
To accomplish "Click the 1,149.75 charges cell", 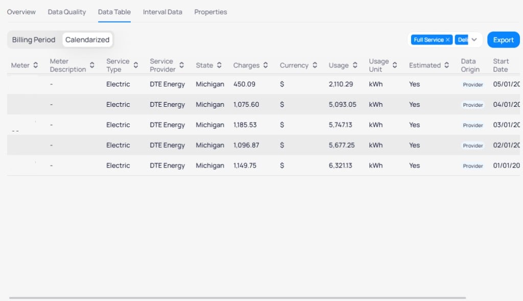I will pyautogui.click(x=245, y=166).
